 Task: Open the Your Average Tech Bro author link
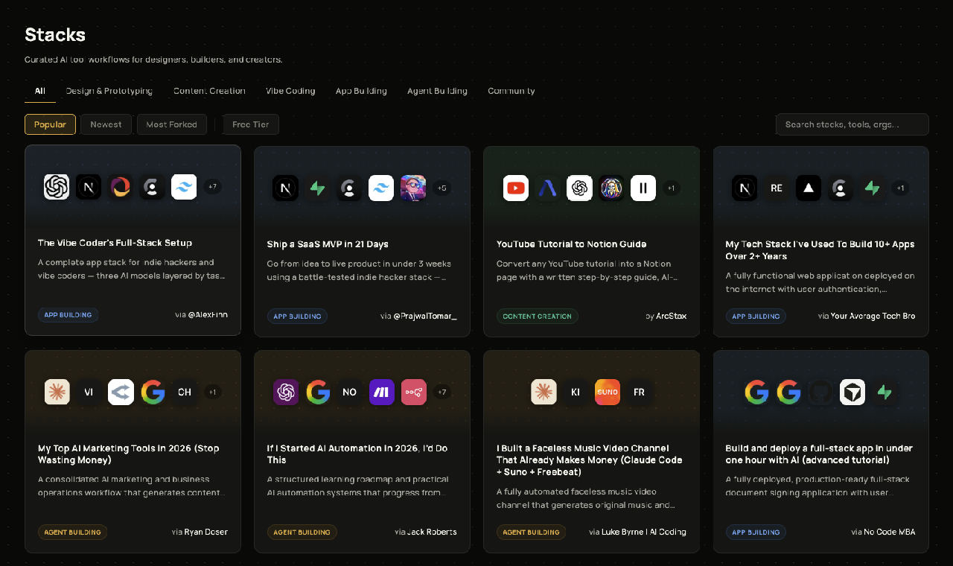pyautogui.click(x=873, y=317)
